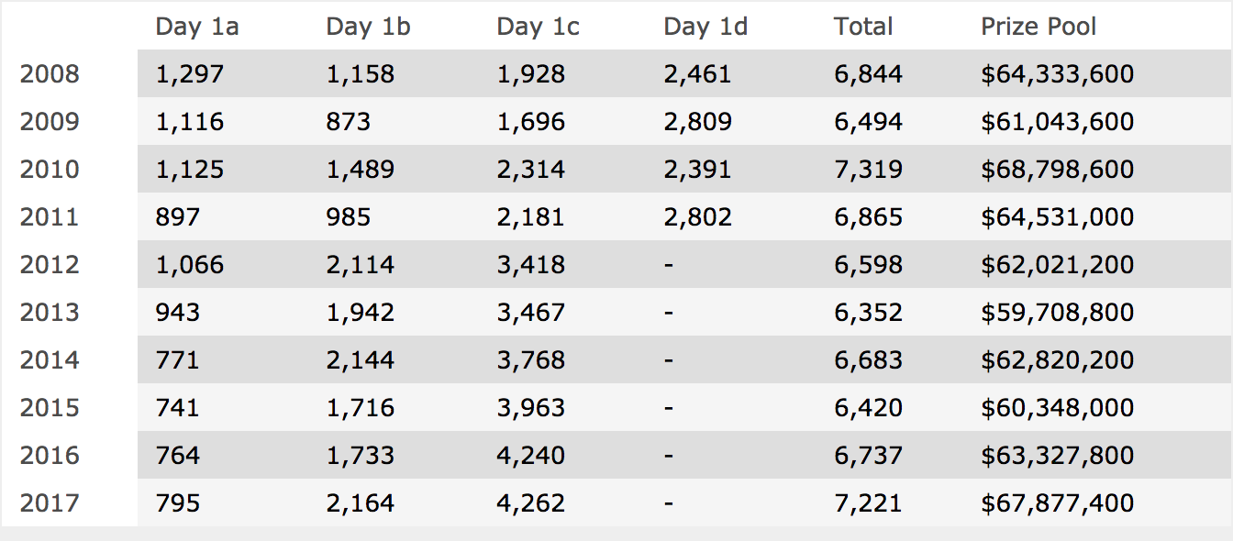Select the 2013 row label
Screen dimensions: 1233x541
point(50,313)
